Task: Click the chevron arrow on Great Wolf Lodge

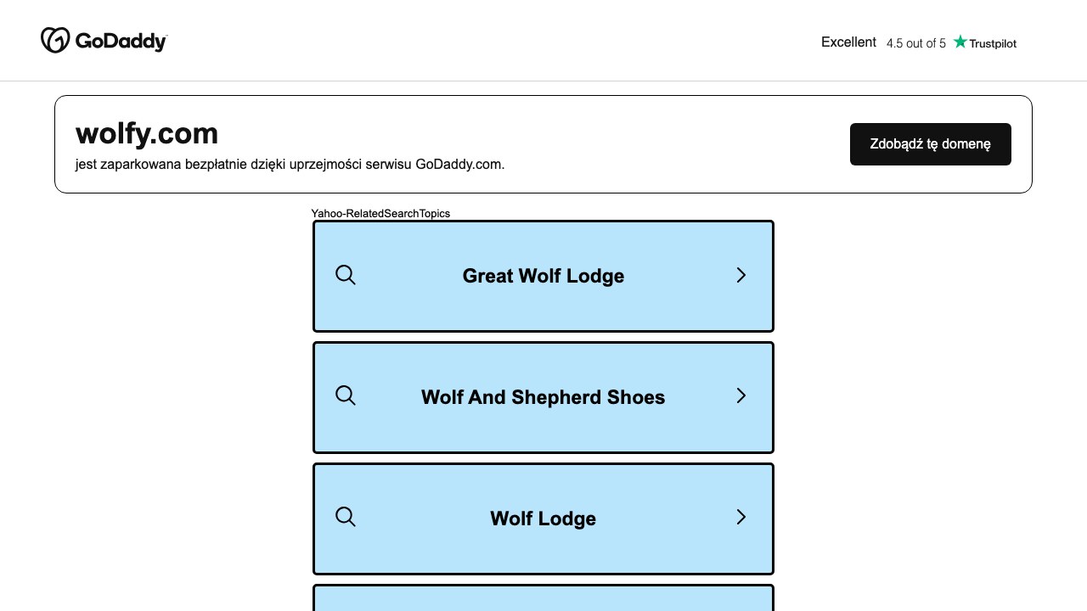Action: tap(741, 275)
